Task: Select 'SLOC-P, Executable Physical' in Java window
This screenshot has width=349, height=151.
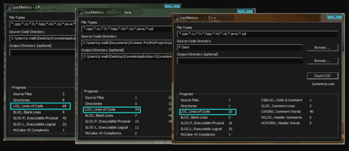Action: tap(107, 121)
